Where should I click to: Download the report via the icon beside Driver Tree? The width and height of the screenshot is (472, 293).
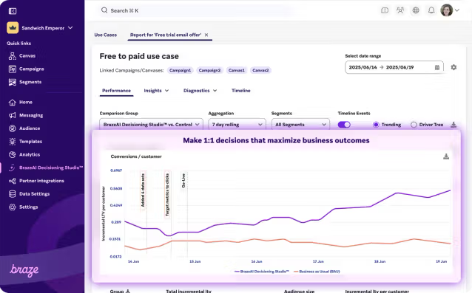tap(454, 125)
